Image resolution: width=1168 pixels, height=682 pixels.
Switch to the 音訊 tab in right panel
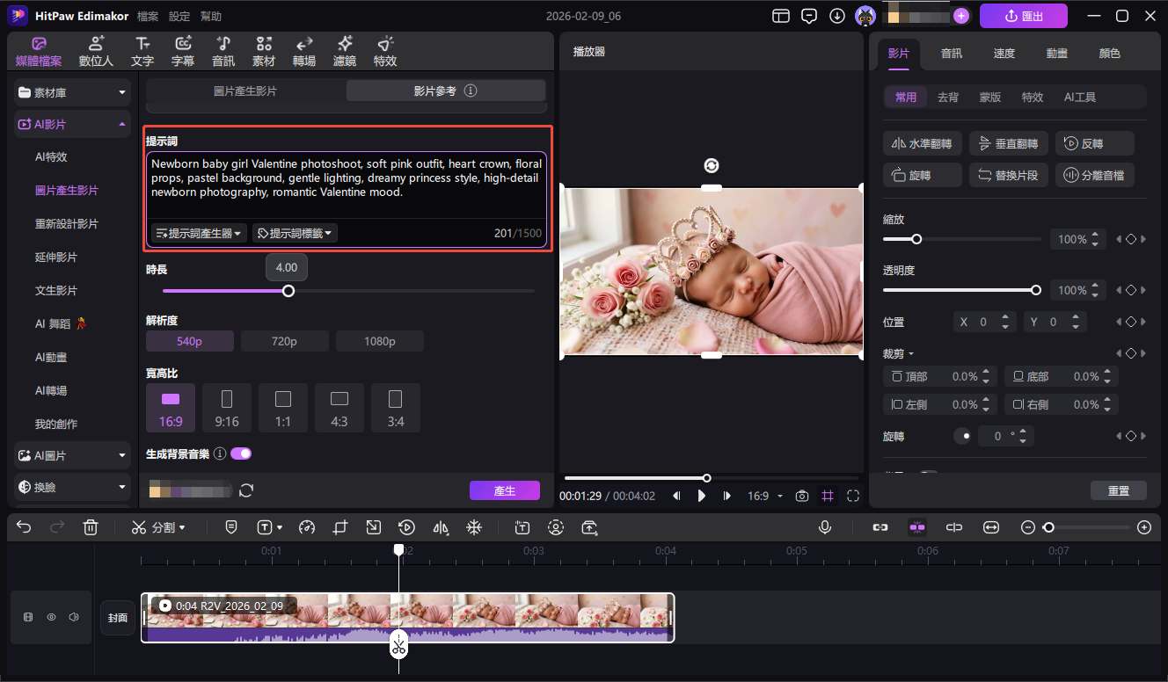[951, 53]
